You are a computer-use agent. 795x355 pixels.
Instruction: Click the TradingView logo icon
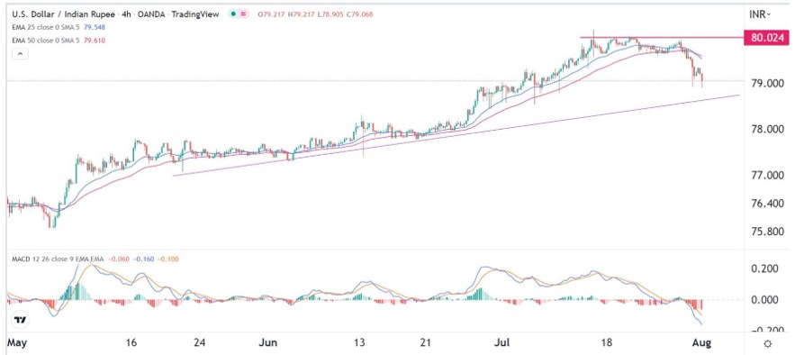coord(21,320)
